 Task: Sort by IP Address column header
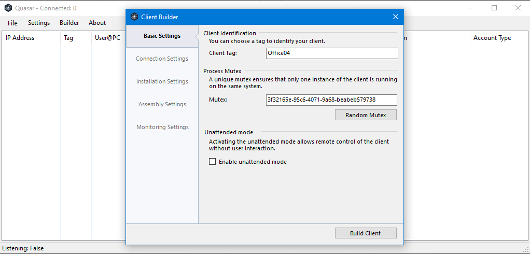[32, 38]
